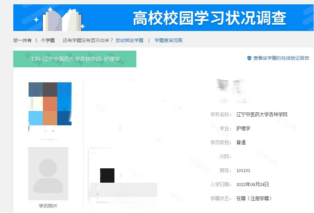
Task: Click the class number 101101
Action: tap(243, 170)
